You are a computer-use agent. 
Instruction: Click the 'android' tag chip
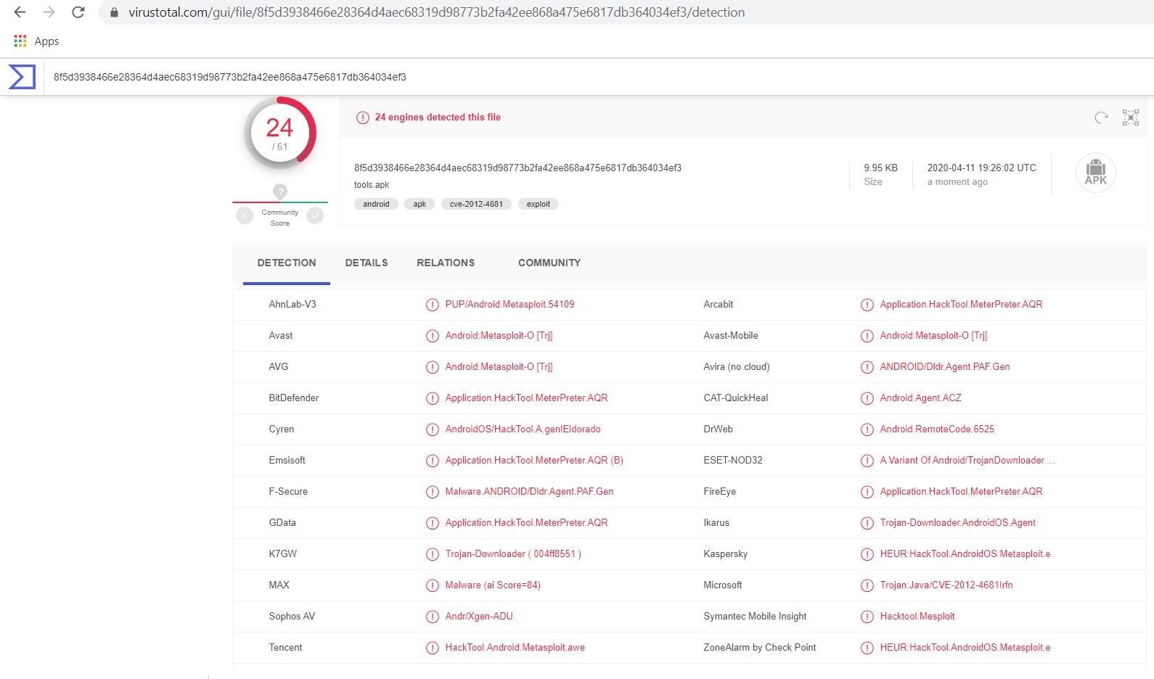tap(376, 204)
